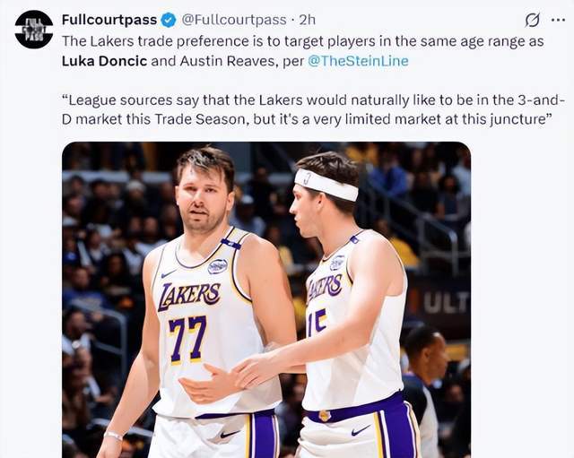This screenshot has height=458, width=574.
Task: Open the Grok explain icon
Action: point(532,20)
